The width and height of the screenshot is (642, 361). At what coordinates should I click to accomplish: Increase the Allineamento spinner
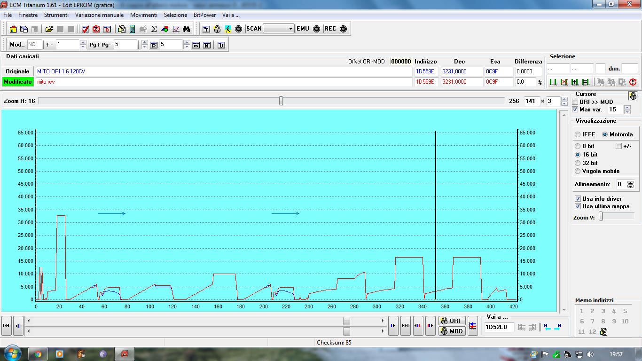tap(631, 182)
